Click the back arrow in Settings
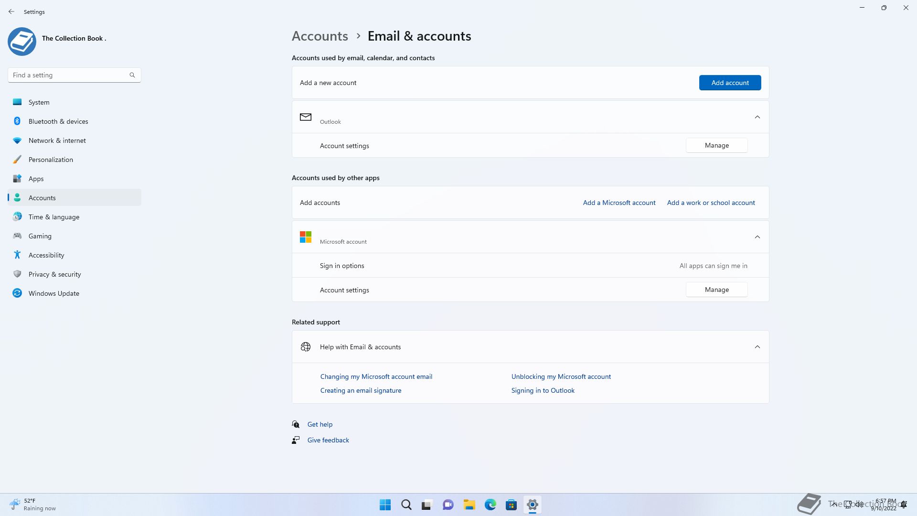917x516 pixels. coord(11,11)
